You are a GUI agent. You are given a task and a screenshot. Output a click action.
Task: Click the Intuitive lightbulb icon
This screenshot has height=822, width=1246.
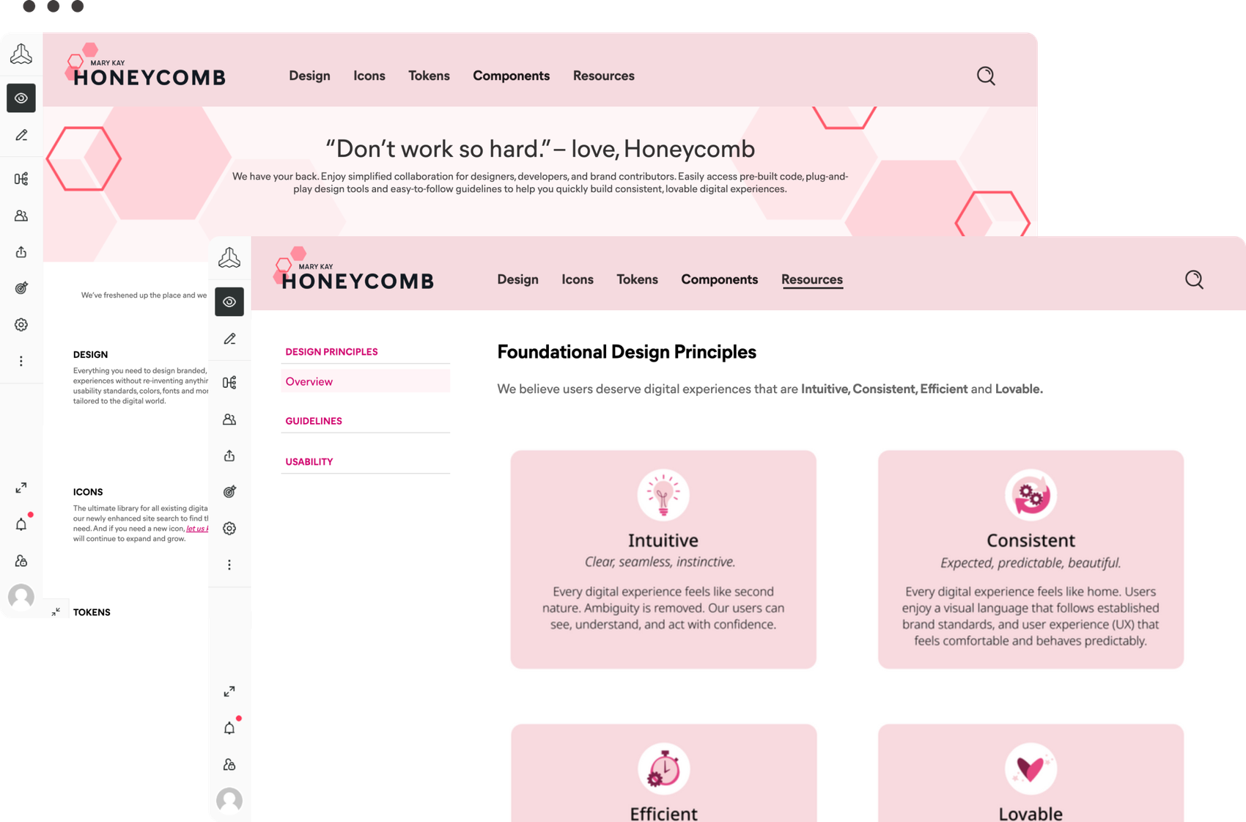663,495
